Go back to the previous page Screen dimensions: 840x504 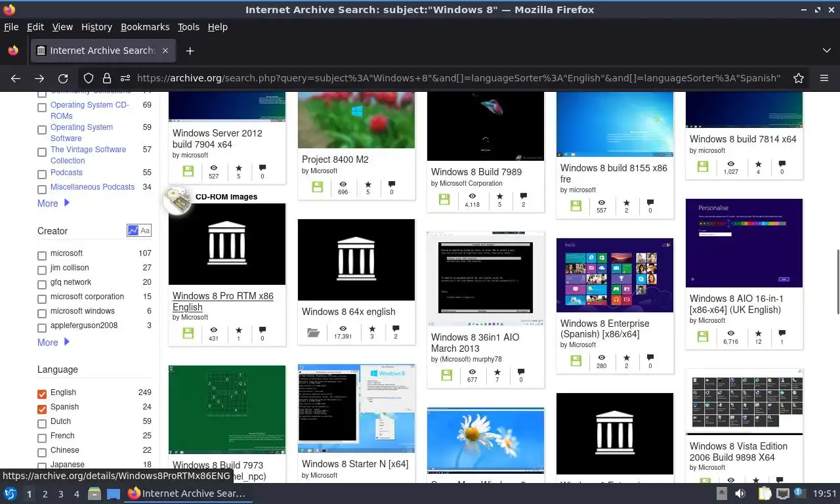[16, 78]
